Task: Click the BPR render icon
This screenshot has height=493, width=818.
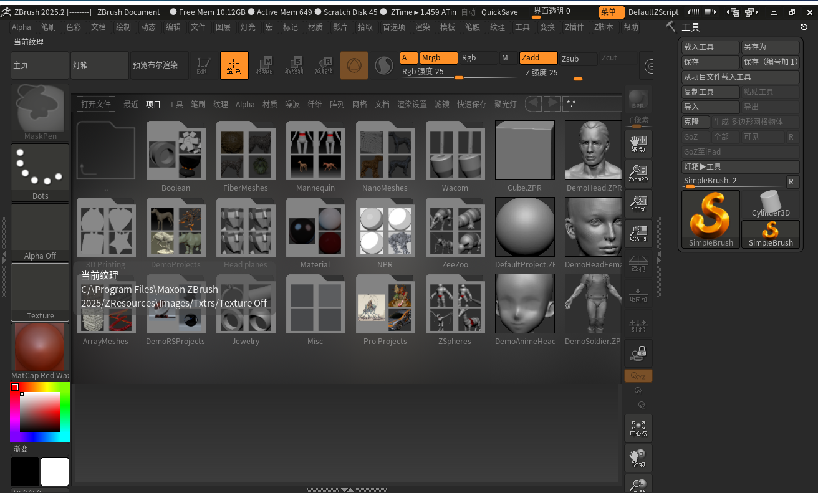Action: 638,100
